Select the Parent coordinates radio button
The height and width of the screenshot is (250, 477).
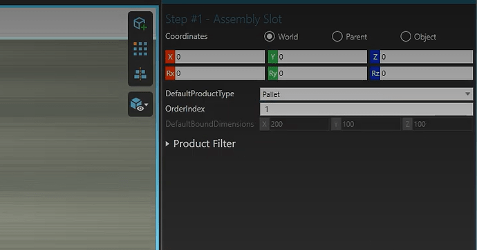(337, 37)
